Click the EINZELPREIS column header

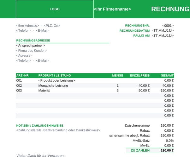[x=140, y=75]
